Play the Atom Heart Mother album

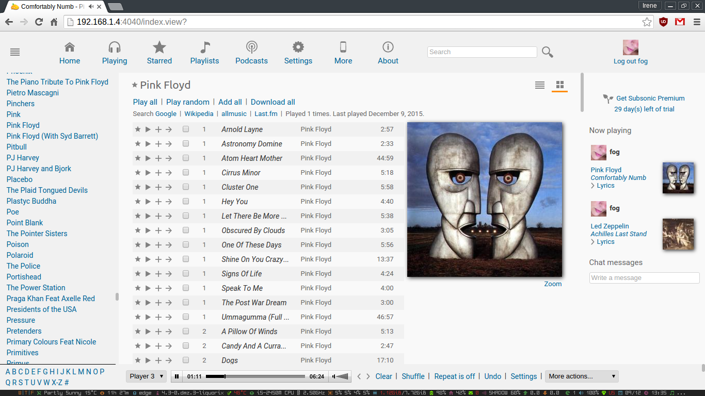tap(148, 158)
